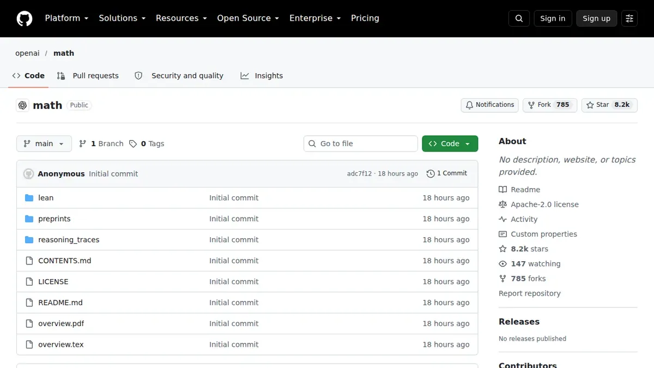Click the search magnifier icon in header
The width and height of the screenshot is (654, 368).
coord(519,19)
